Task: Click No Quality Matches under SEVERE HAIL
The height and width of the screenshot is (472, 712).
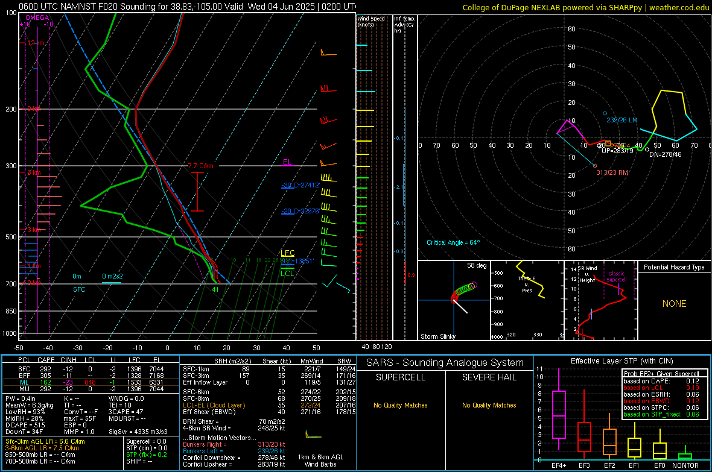Action: [x=489, y=405]
